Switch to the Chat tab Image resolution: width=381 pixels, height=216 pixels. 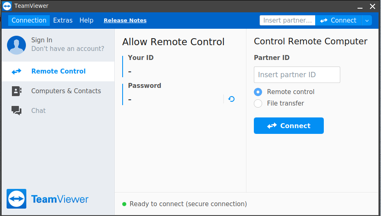click(x=58, y=110)
